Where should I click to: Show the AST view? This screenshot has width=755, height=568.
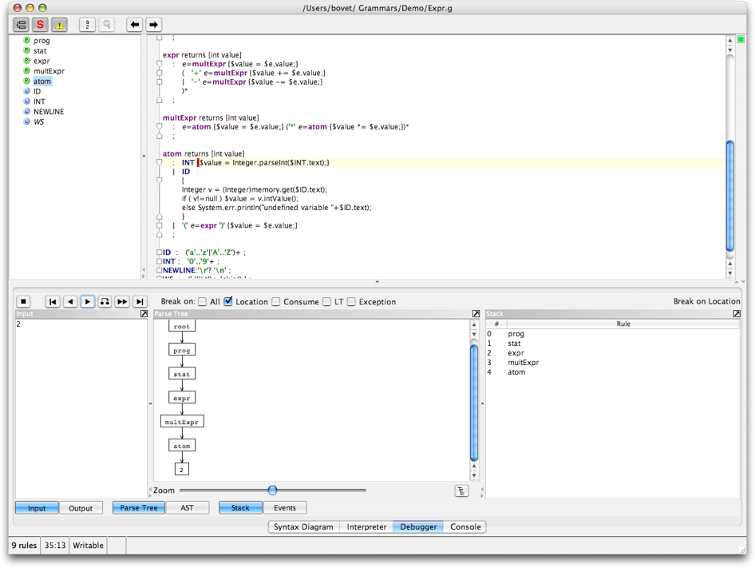point(187,508)
